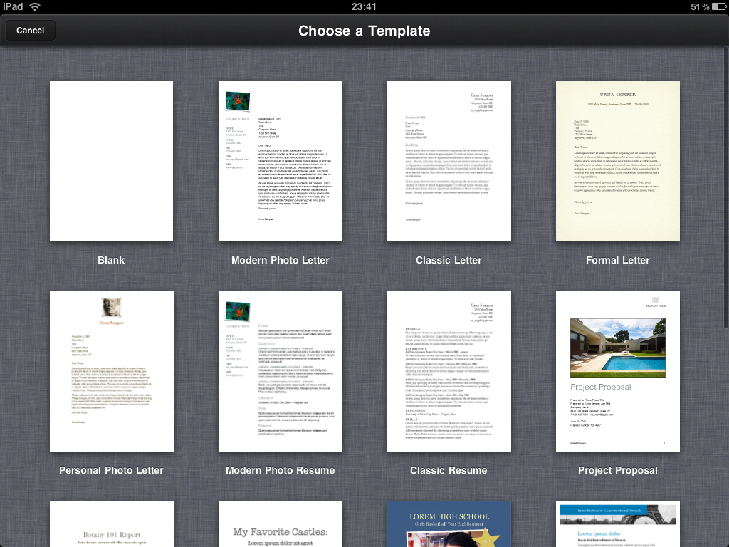
Task: Click the portrait photo in Personal Photo Letter
Action: coord(111,307)
